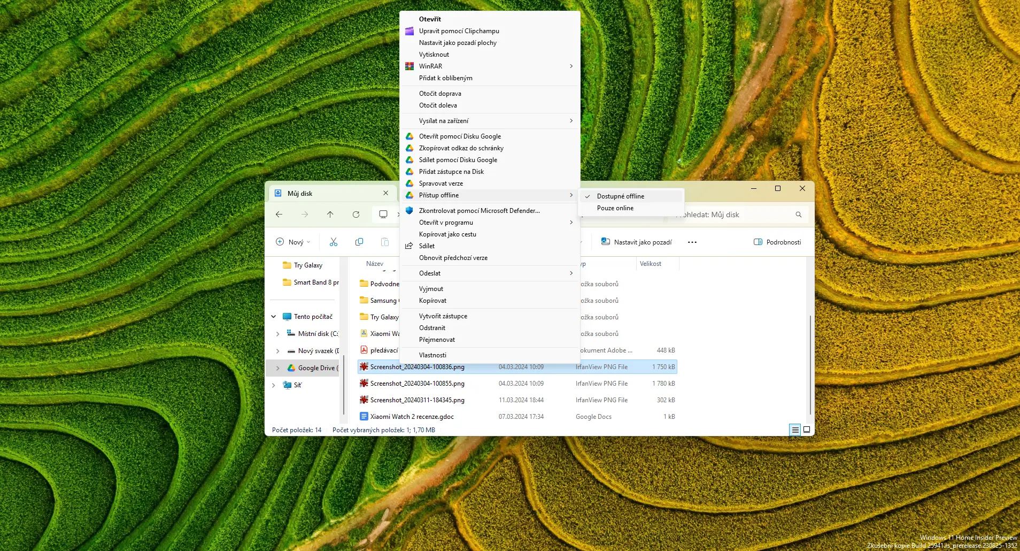Expand Otevřít v programu submenu
This screenshot has height=551, width=1020.
571,223
